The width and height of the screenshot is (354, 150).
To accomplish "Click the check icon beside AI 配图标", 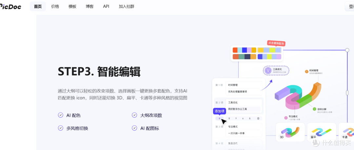I will pos(134,128).
